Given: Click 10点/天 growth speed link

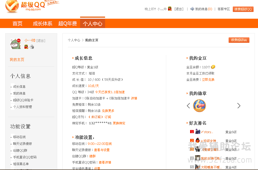Looking at the screenshot, I should 93,86.
